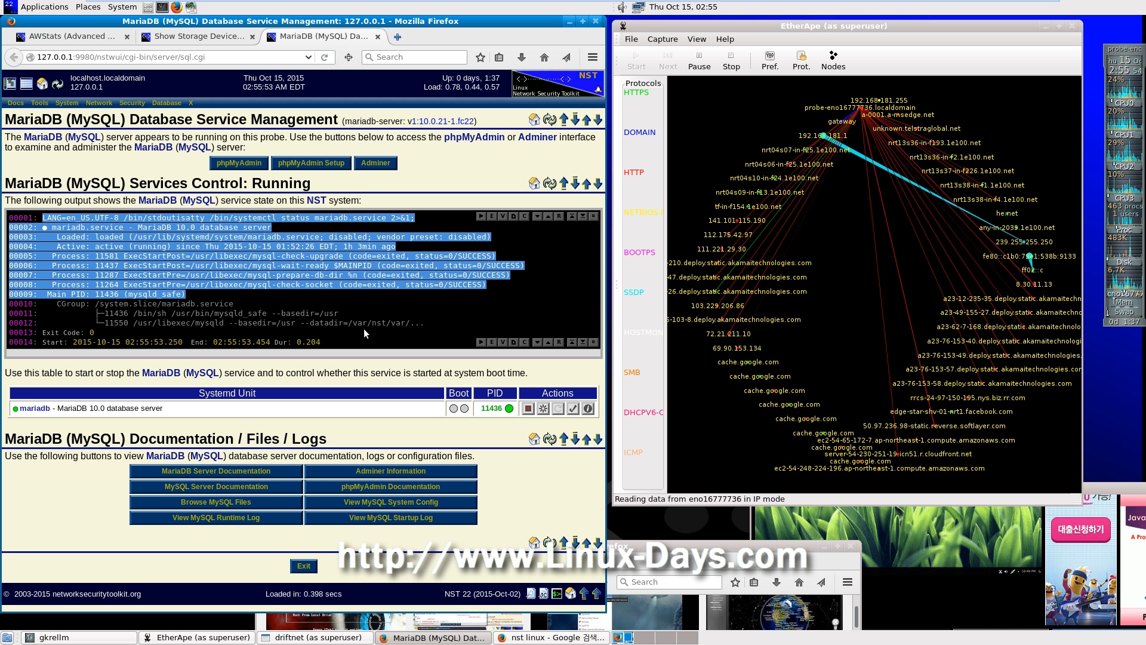Viewport: 1146px width, 645px height.
Task: Click the NST home icon in header
Action: pyautogui.click(x=42, y=84)
